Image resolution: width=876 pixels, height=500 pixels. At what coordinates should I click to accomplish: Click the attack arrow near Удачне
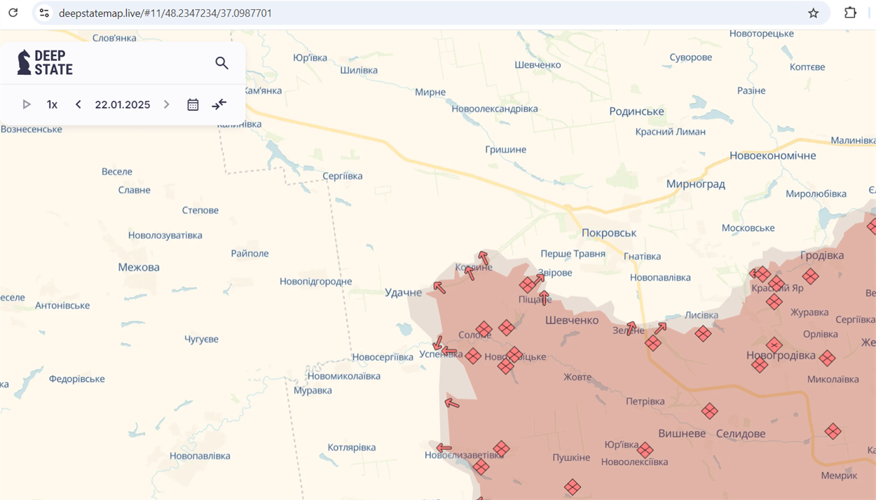(x=439, y=286)
